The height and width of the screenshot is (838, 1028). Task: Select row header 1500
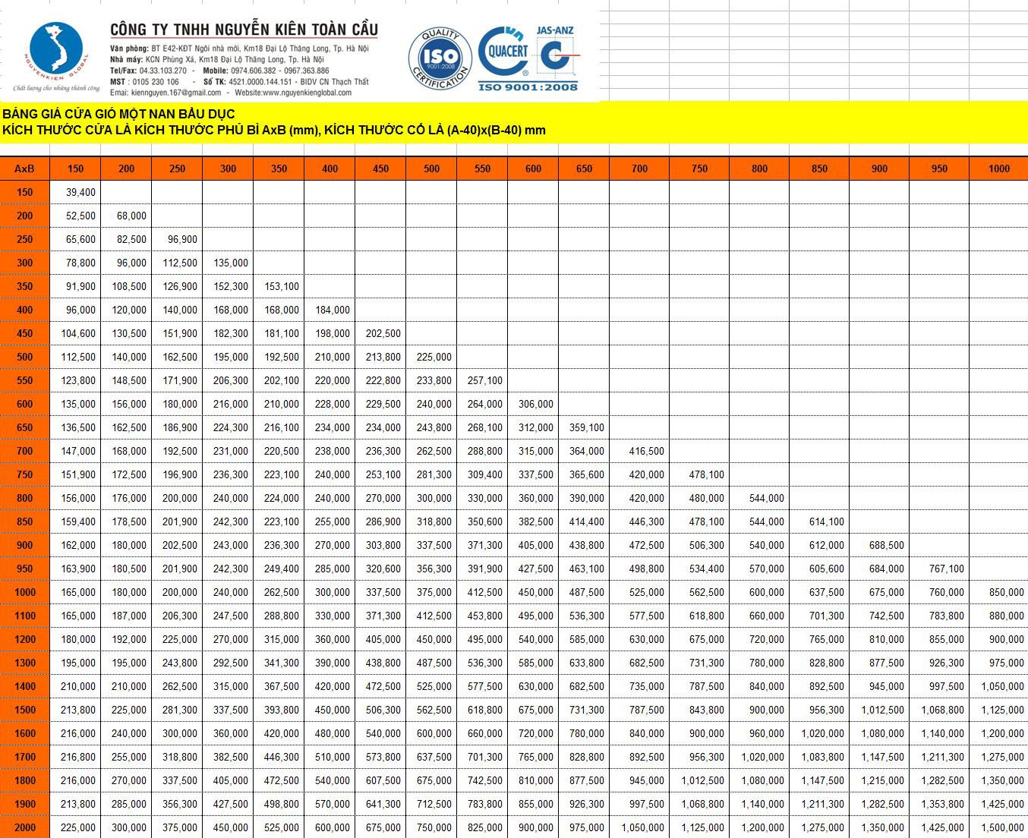25,710
